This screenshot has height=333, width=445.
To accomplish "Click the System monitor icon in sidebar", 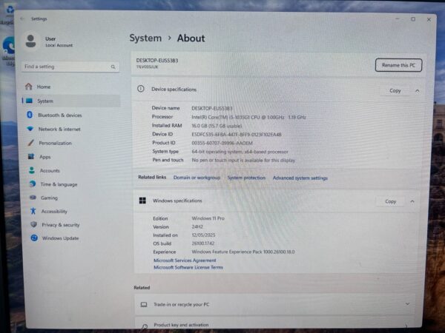I will pos(29,101).
